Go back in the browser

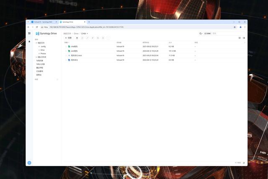pos(28,27)
